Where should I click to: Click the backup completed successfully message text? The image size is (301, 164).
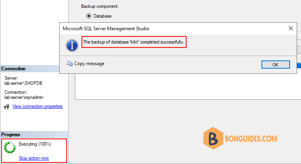pos(134,42)
